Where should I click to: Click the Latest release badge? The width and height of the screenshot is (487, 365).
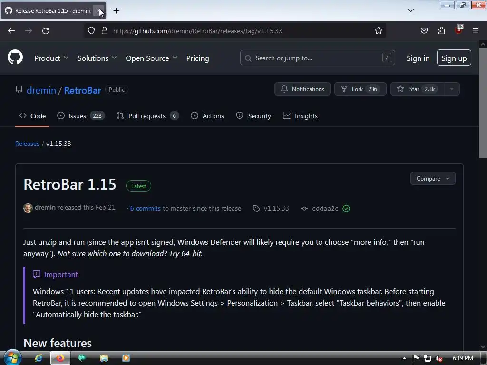[x=138, y=186]
